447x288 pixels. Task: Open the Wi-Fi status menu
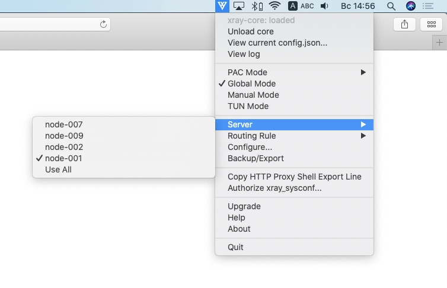[275, 6]
